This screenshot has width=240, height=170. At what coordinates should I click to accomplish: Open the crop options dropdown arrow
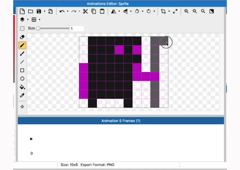[x=169, y=11]
